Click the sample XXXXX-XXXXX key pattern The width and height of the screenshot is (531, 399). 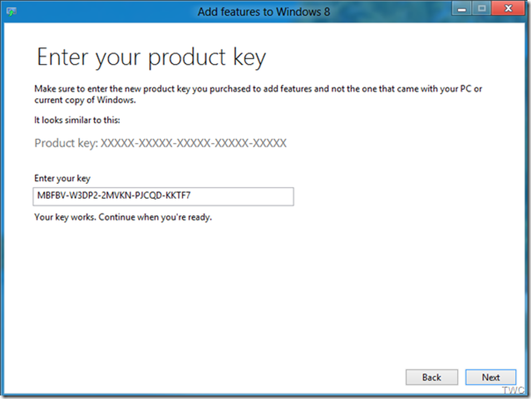click(x=194, y=143)
